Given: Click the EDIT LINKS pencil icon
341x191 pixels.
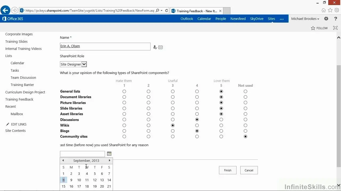Looking at the screenshot, I should pyautogui.click(x=7, y=124).
